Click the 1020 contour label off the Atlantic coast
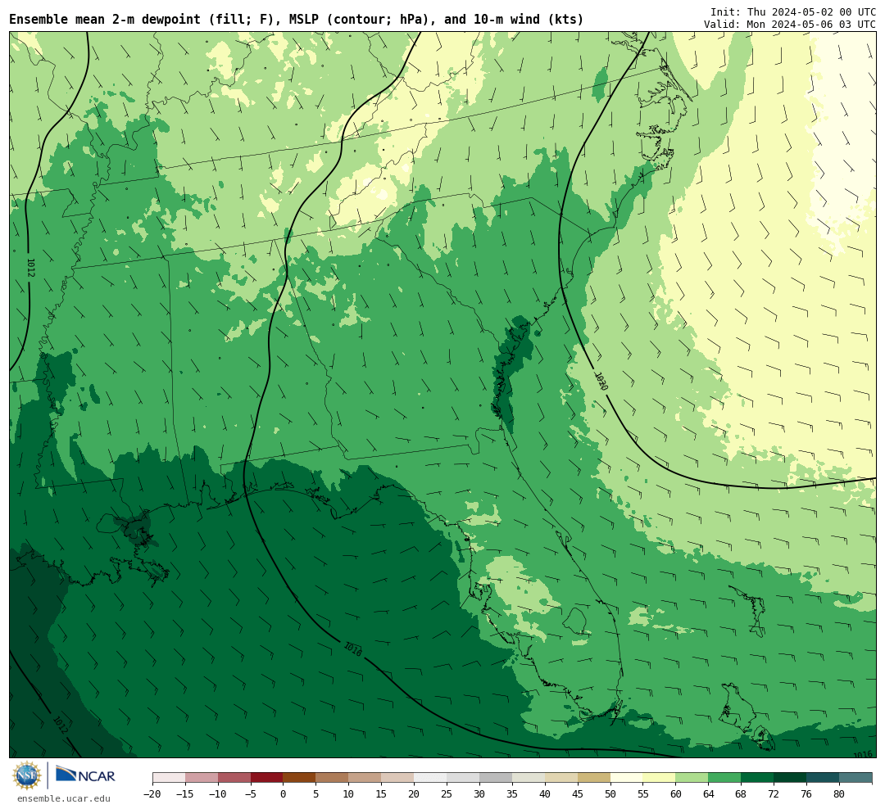885x809 pixels. (x=601, y=382)
